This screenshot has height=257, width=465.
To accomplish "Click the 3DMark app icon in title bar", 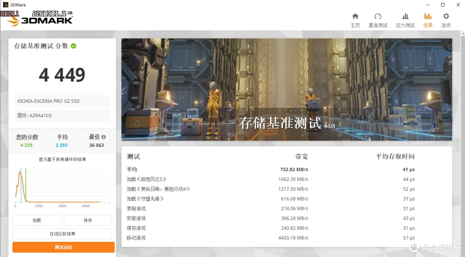I will click(5, 5).
